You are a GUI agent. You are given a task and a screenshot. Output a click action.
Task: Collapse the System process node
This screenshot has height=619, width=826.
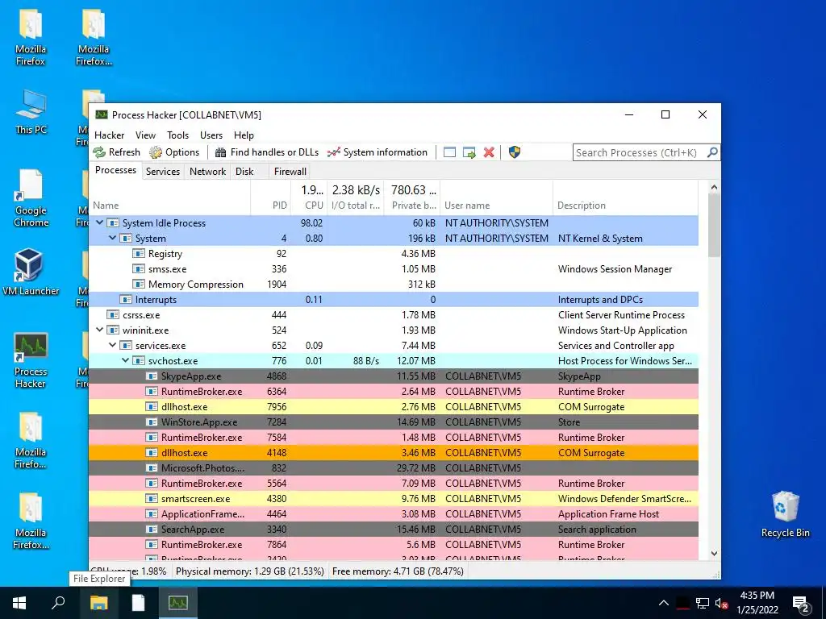pos(112,238)
